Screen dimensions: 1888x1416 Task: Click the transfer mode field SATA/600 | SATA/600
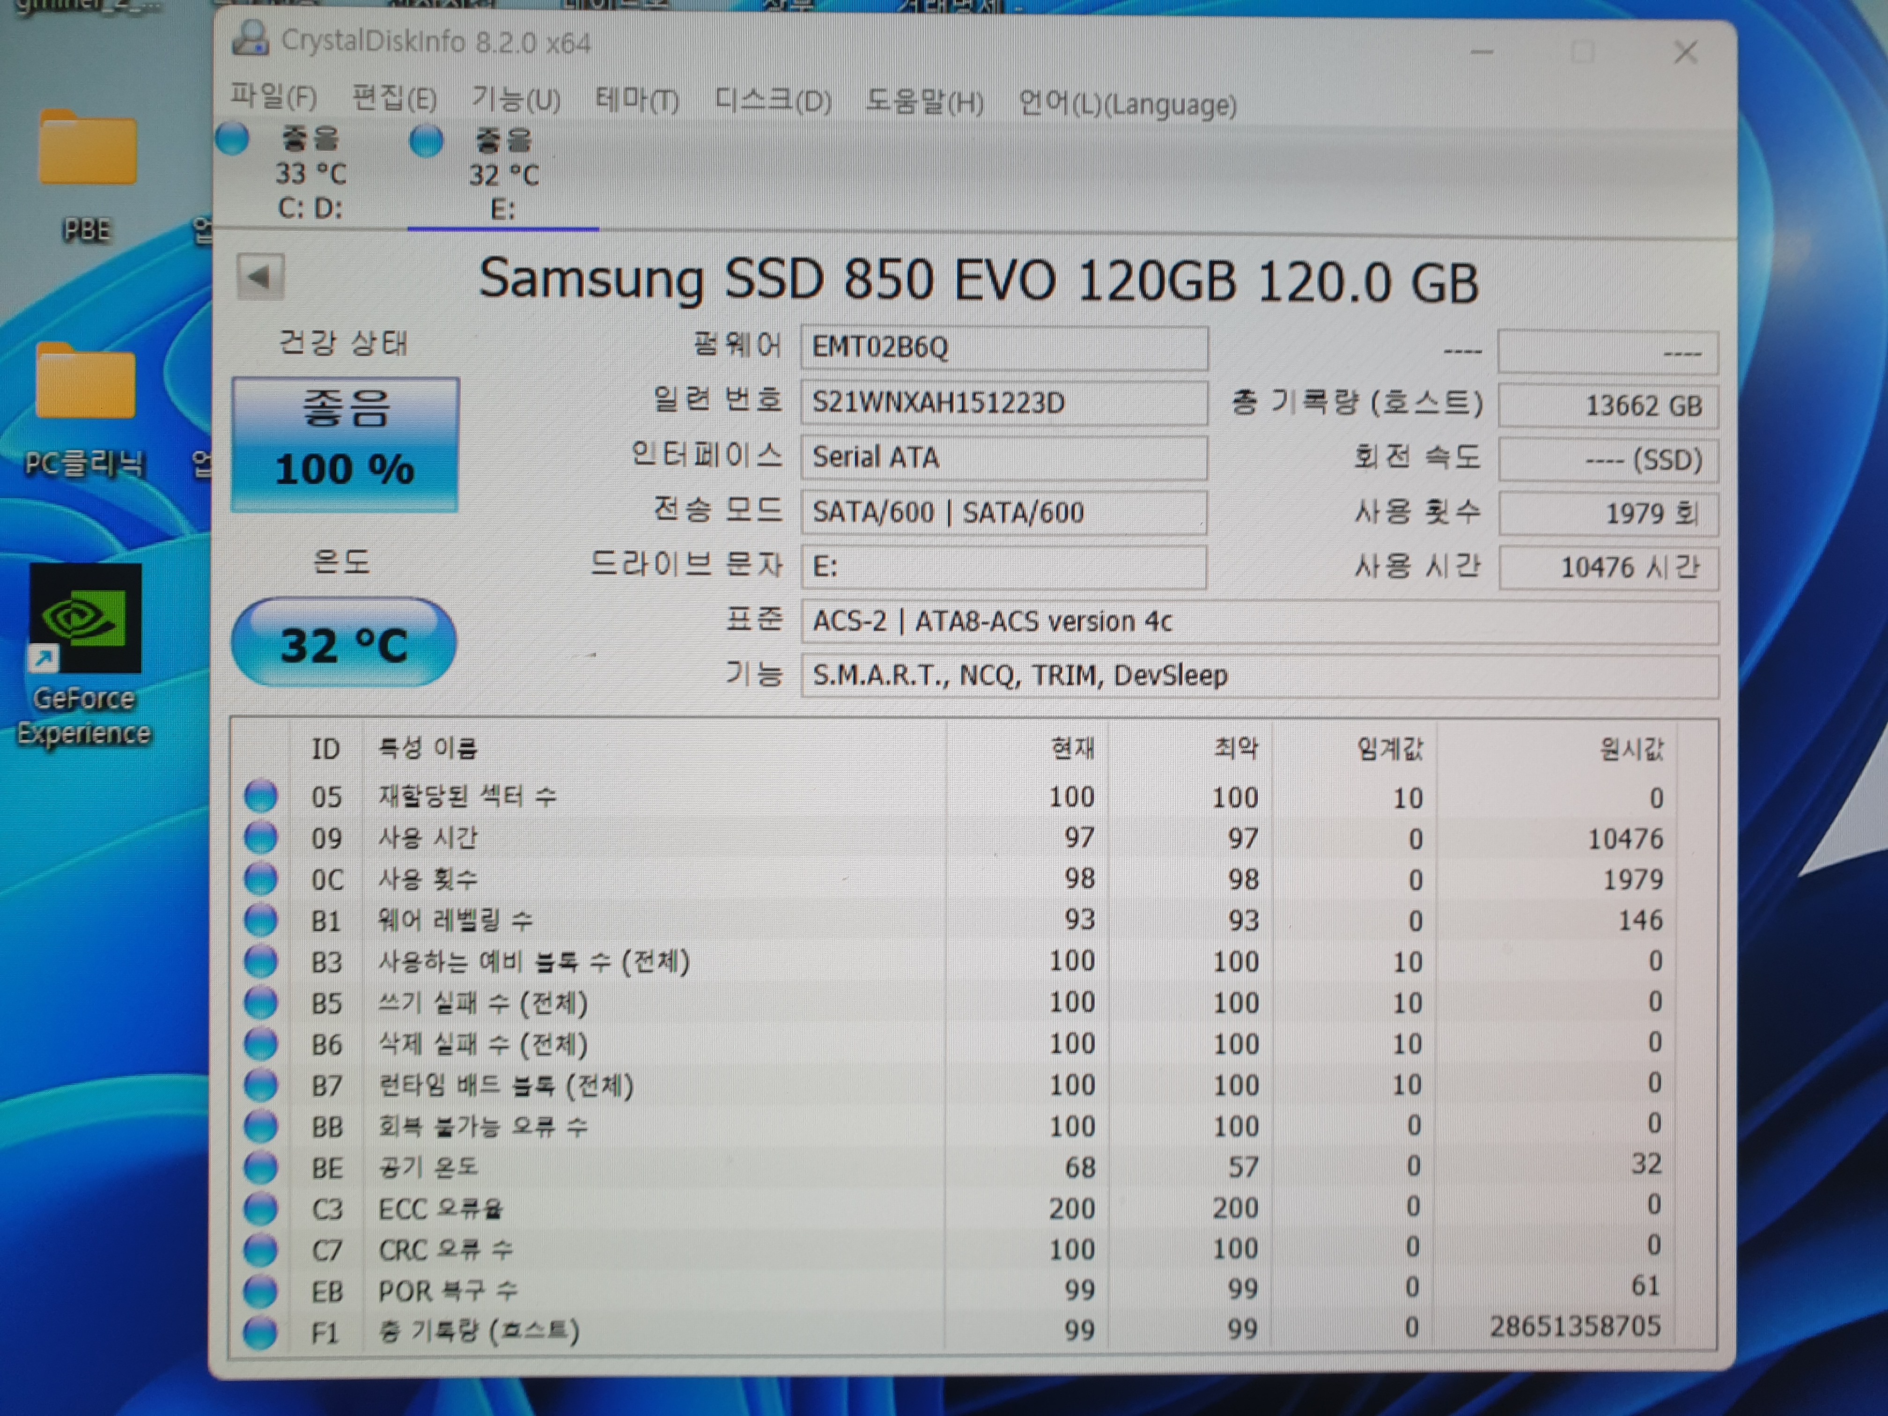(x=1004, y=512)
